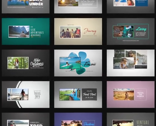
Task: Open the Journey beige template thumbnail
Action: (x=78, y=31)
